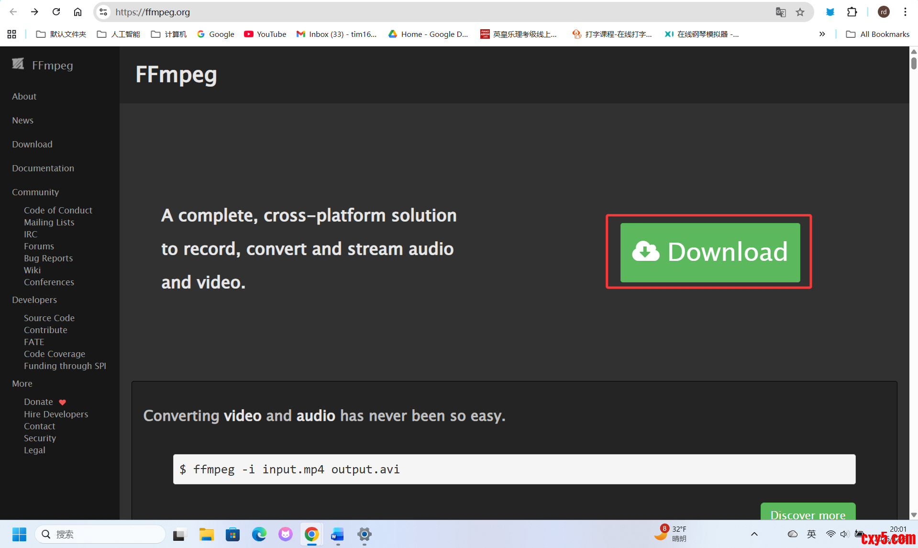This screenshot has width=918, height=548.
Task: Open the Legal link
Action: (x=34, y=450)
